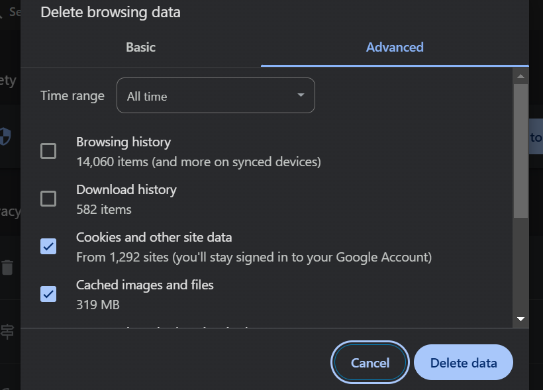Open the Time range dropdown

[216, 96]
